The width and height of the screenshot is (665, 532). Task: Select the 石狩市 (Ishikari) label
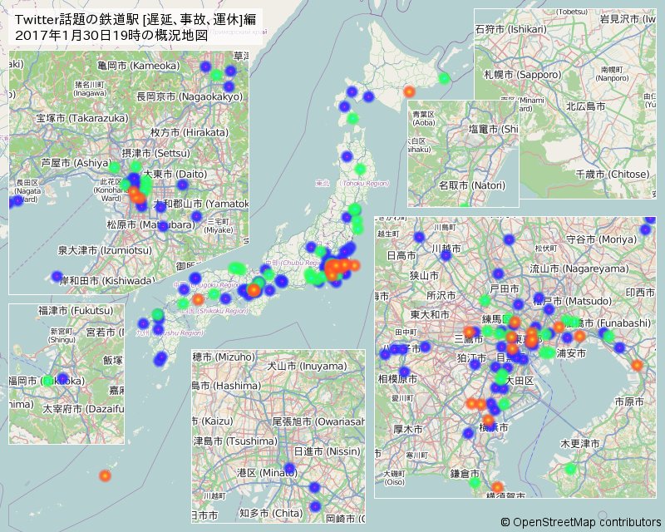click(x=511, y=29)
